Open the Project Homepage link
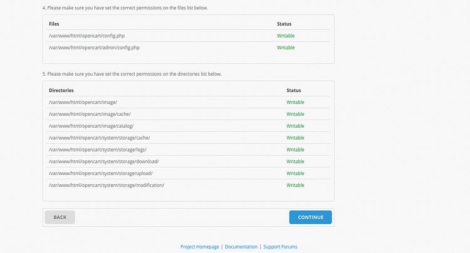470x253 pixels. click(x=200, y=247)
